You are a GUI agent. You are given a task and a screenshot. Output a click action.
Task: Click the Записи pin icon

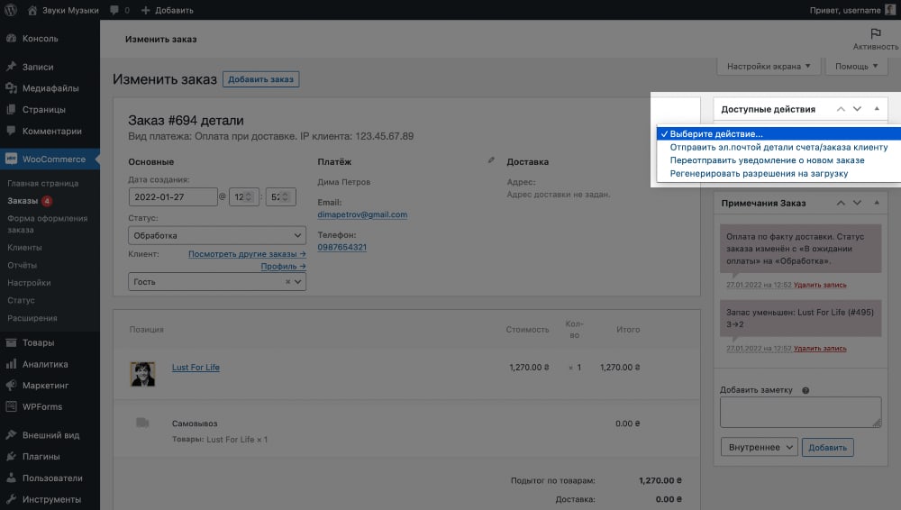pyautogui.click(x=11, y=67)
